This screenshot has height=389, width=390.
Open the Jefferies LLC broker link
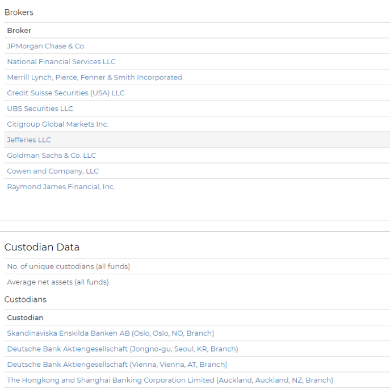(29, 140)
